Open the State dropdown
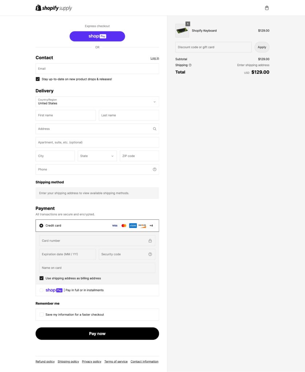The width and height of the screenshot is (305, 372). (97, 155)
